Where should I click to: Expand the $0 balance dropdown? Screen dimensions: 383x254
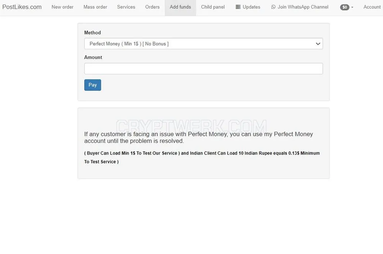click(347, 7)
